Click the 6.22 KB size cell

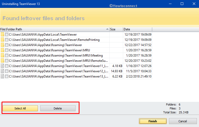[x=117, y=76]
